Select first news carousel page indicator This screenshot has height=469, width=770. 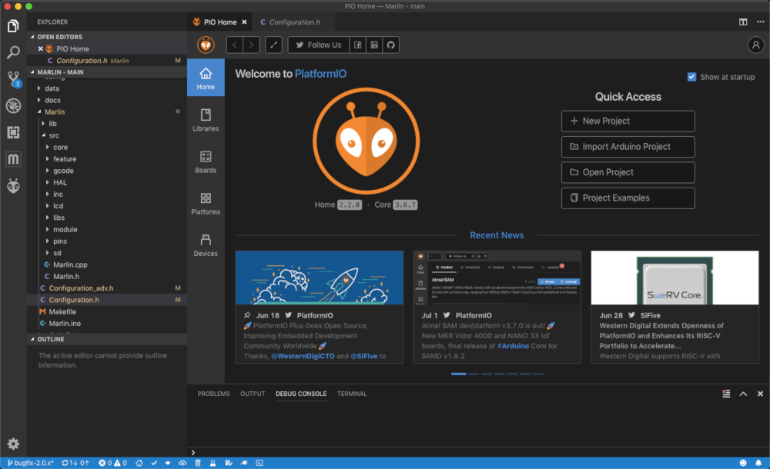459,374
